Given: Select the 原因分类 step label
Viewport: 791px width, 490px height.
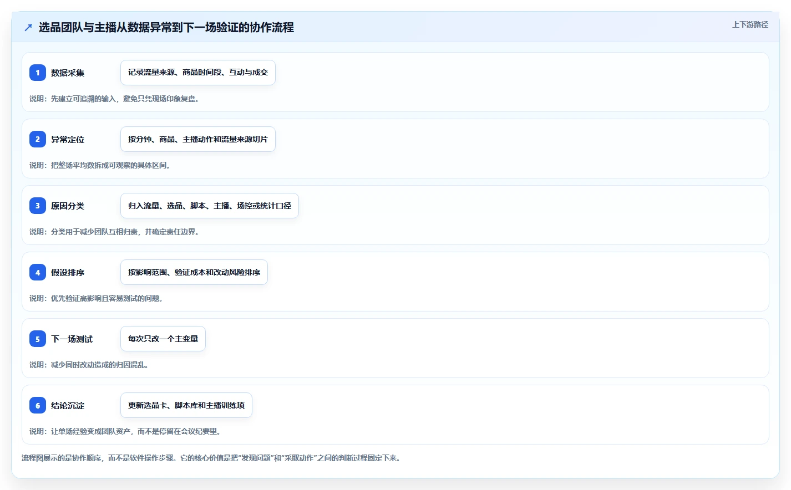Looking at the screenshot, I should click(x=68, y=206).
